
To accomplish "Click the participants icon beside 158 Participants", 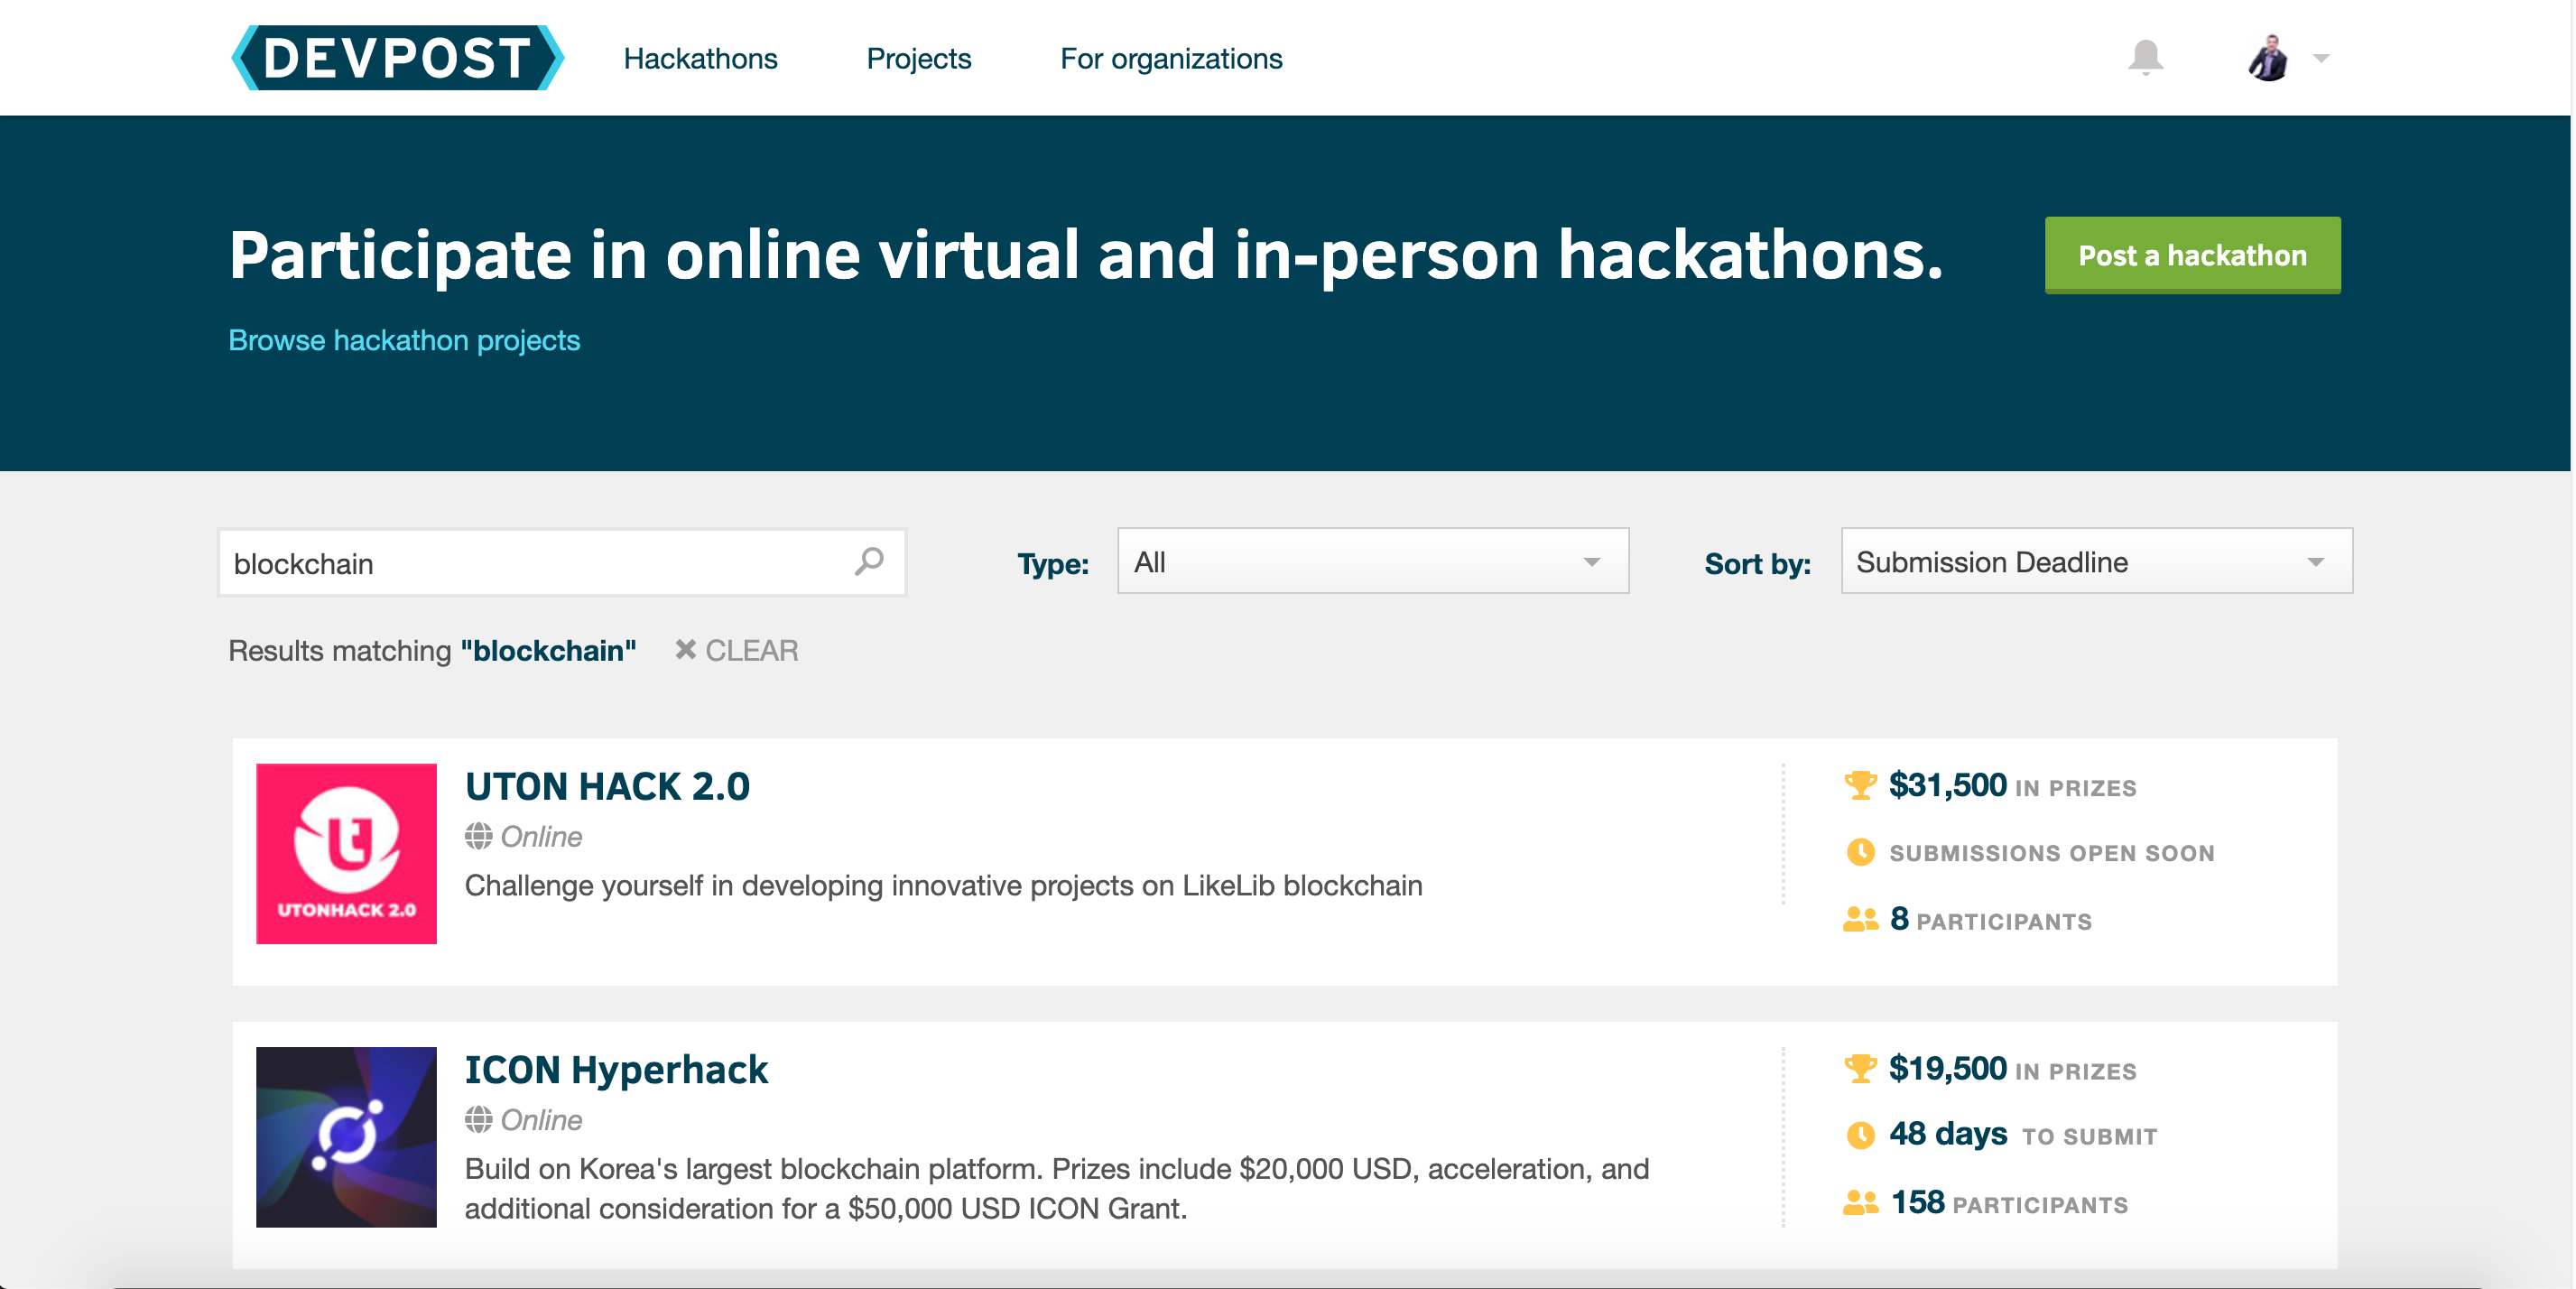I will (x=1860, y=1202).
